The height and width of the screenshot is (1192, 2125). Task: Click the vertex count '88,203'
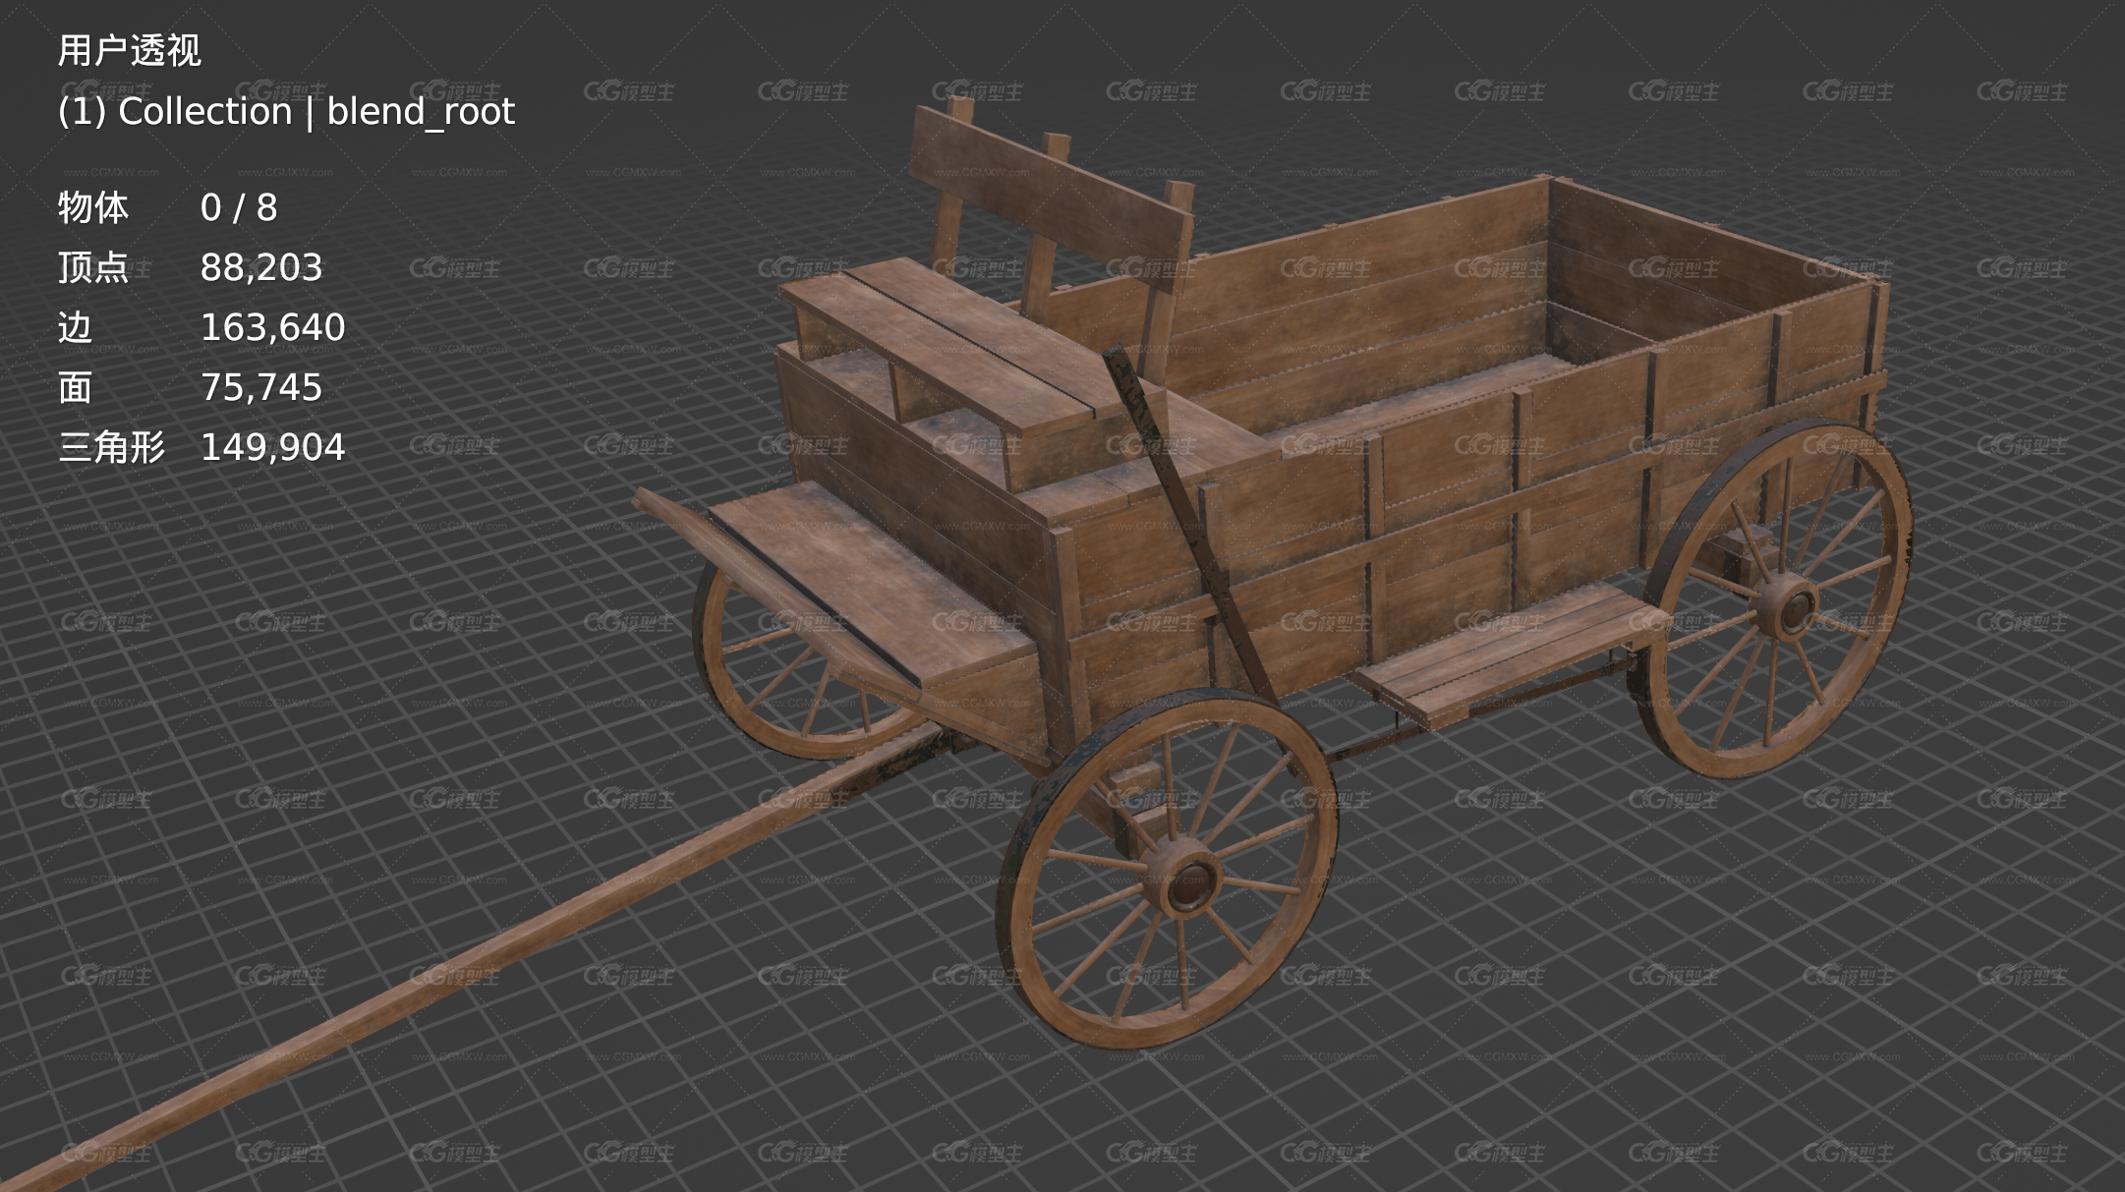261,268
